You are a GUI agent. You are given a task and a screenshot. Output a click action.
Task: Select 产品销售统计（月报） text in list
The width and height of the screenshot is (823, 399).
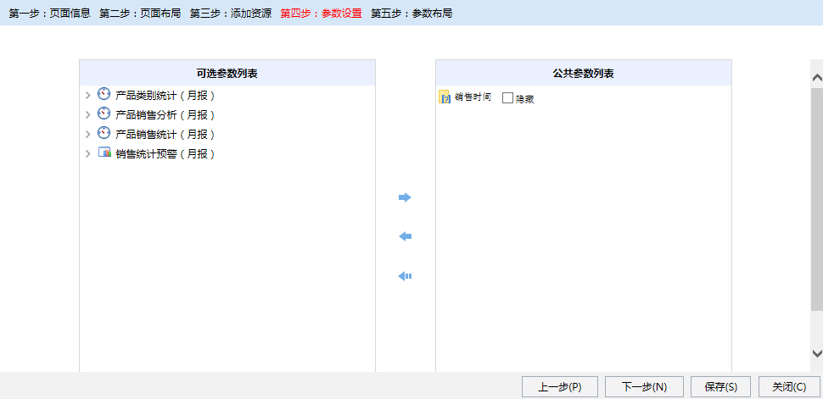click(x=165, y=134)
